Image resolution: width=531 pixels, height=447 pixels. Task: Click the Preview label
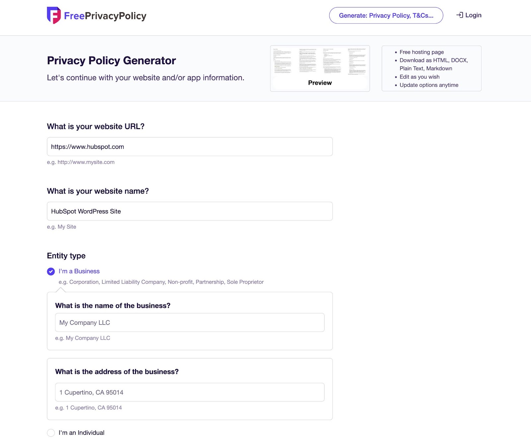point(320,83)
